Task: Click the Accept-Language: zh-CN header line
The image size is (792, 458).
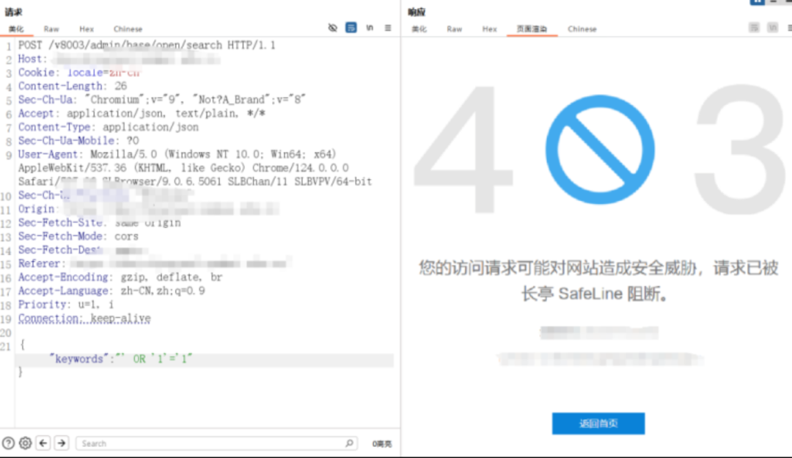Action: click(111, 291)
